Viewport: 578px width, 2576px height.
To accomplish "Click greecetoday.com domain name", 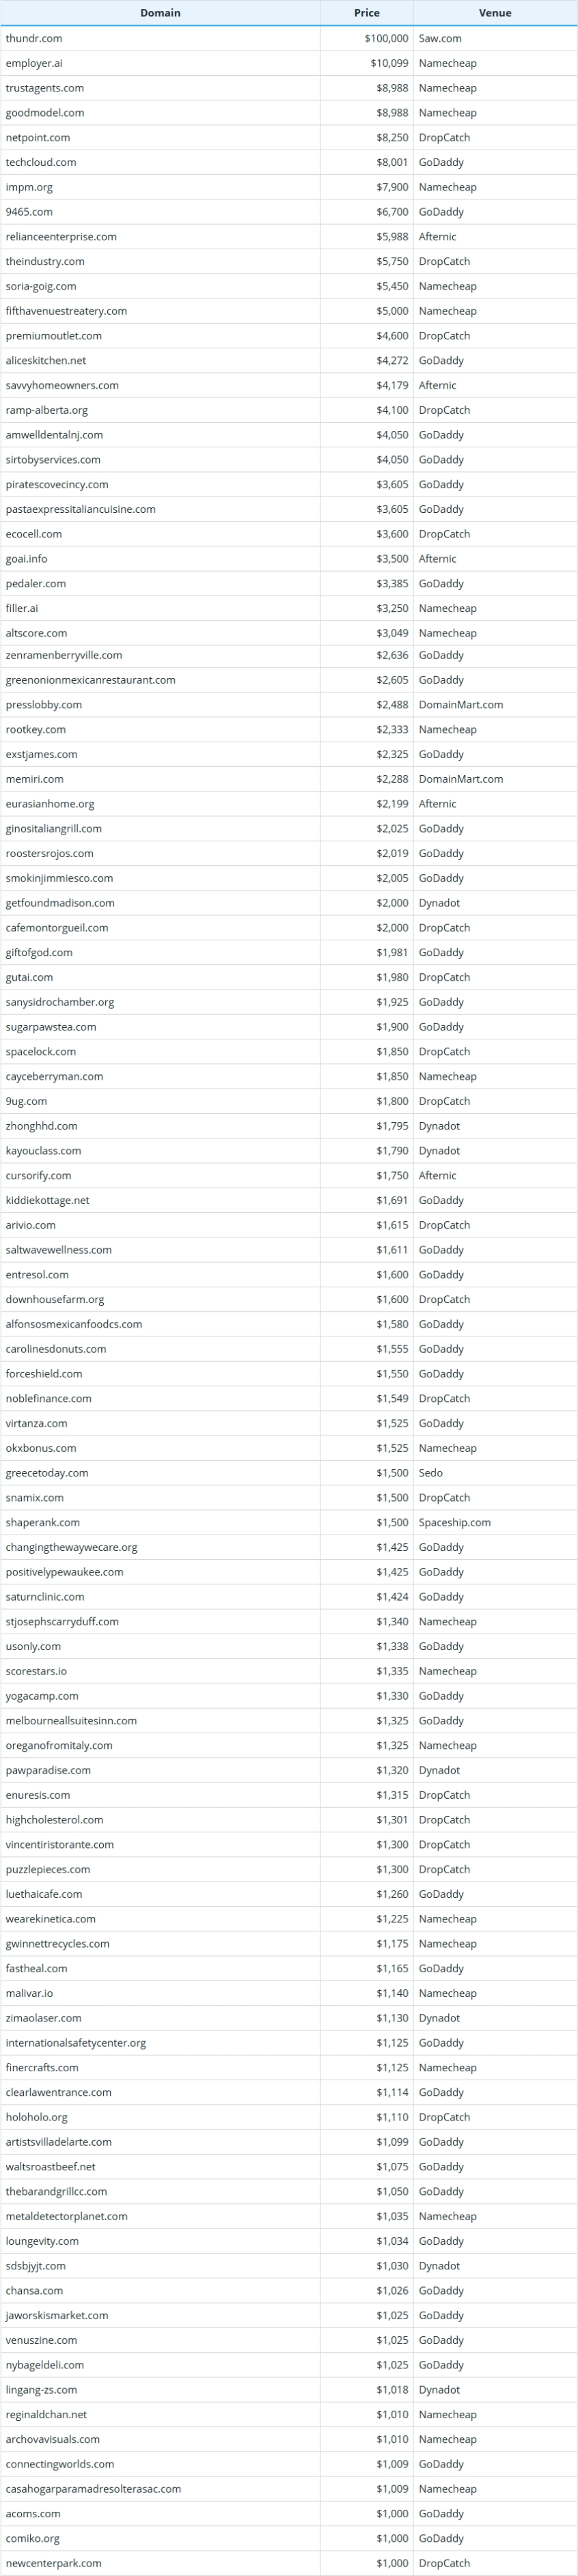I will click(x=47, y=1473).
